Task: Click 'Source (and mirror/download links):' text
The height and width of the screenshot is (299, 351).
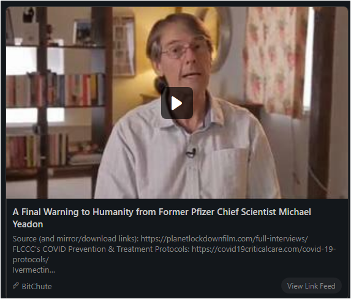Action: point(76,239)
